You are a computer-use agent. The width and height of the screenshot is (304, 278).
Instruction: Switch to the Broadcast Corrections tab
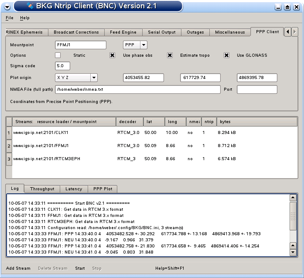[76, 32]
